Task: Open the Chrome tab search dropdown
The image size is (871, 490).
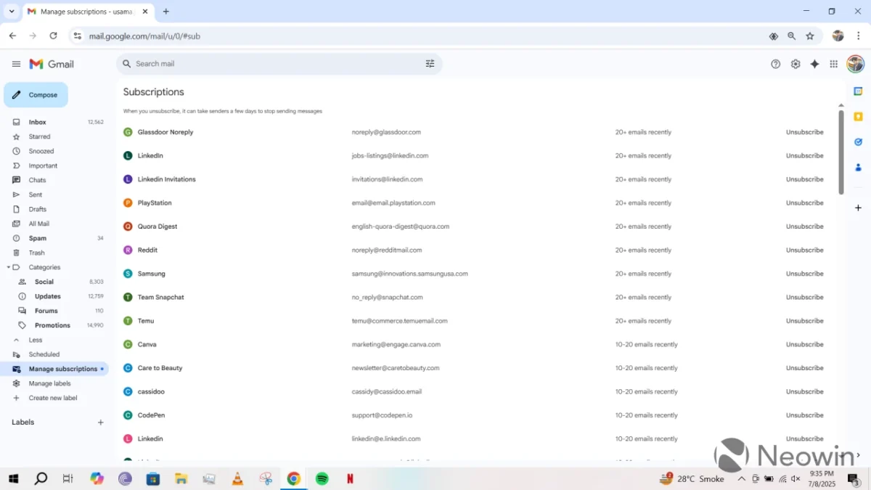Action: (12, 12)
